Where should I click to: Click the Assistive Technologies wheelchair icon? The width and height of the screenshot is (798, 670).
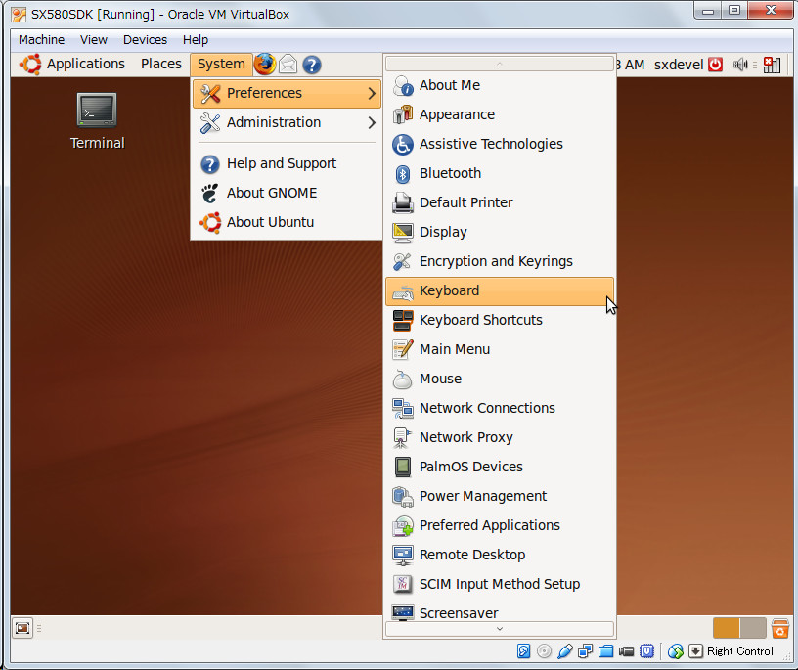(x=403, y=144)
